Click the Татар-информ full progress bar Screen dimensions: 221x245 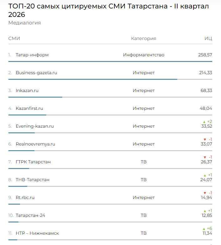point(110,62)
